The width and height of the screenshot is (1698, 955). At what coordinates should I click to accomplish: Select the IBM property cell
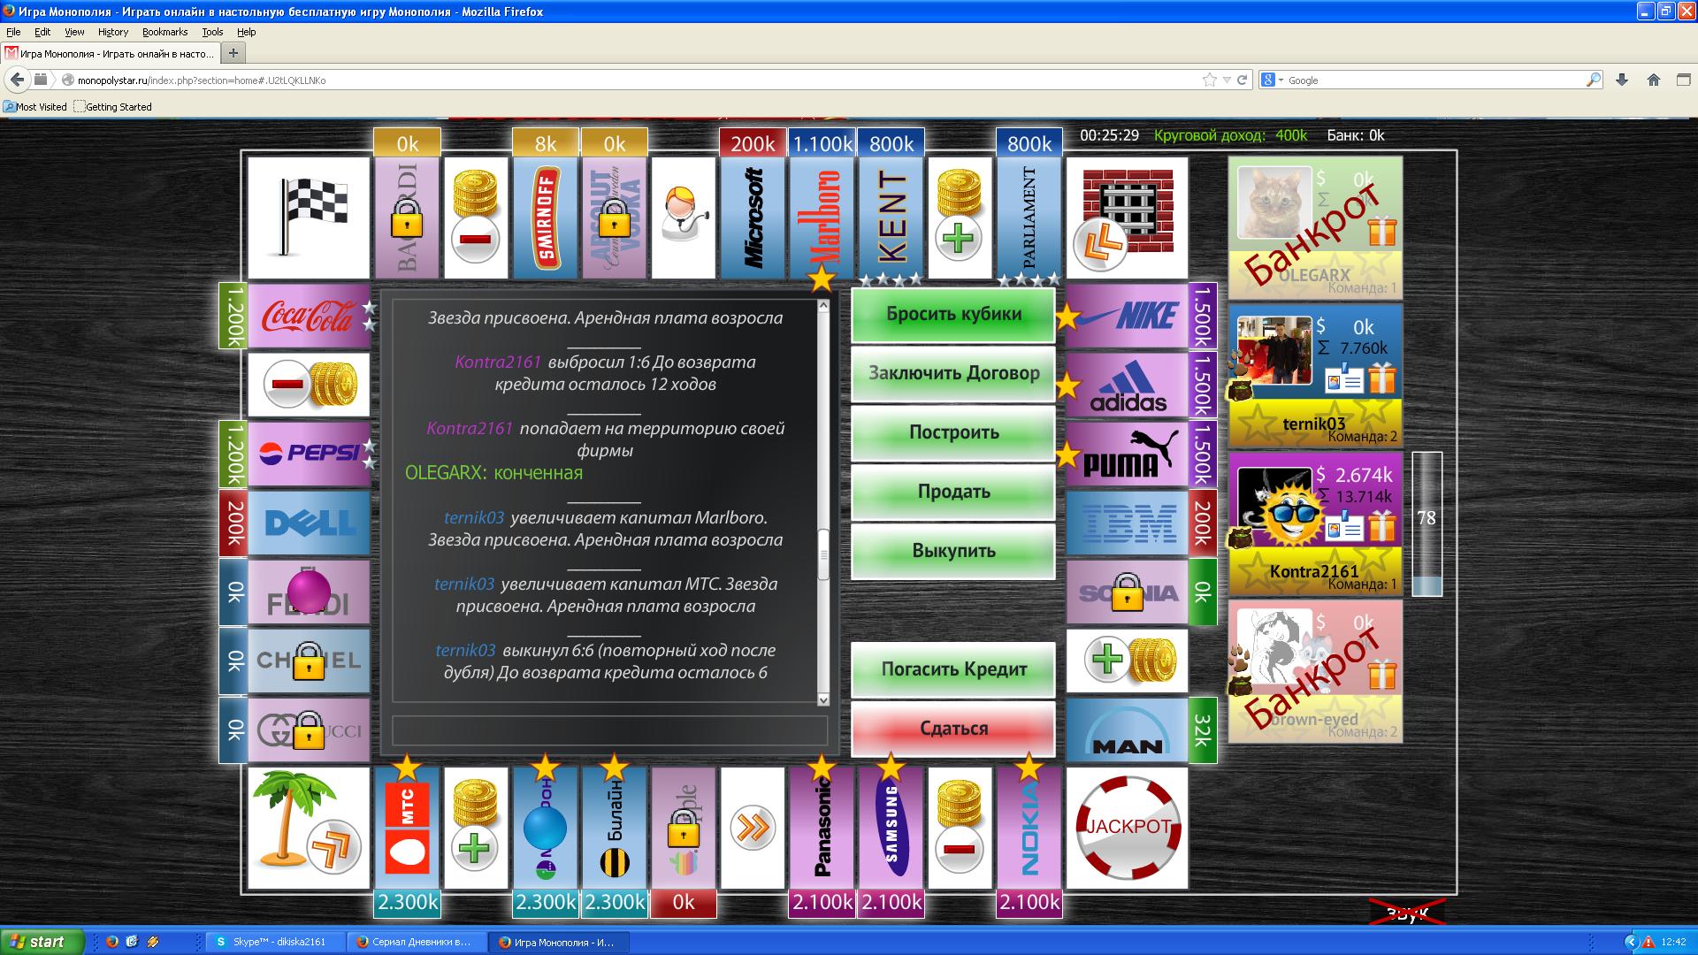tap(1128, 523)
